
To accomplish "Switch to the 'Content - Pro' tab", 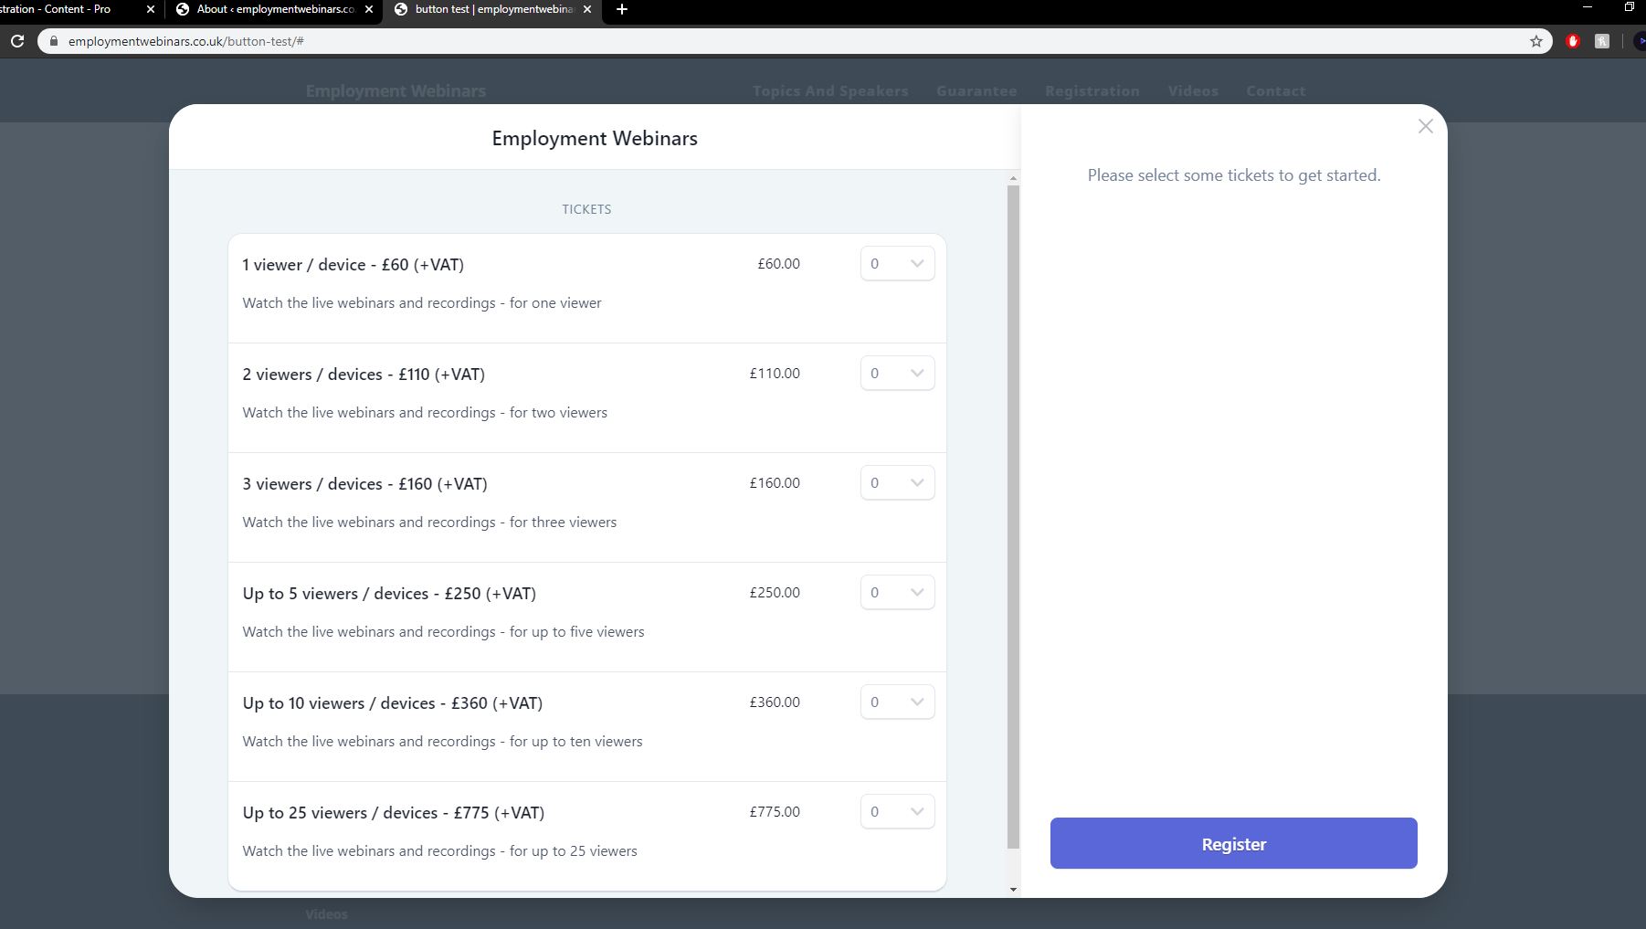I will point(73,9).
